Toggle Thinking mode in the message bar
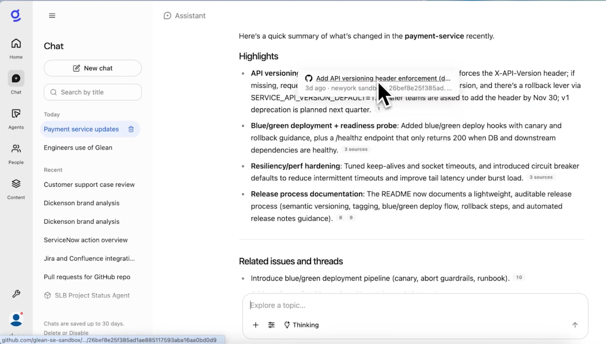 click(x=301, y=325)
